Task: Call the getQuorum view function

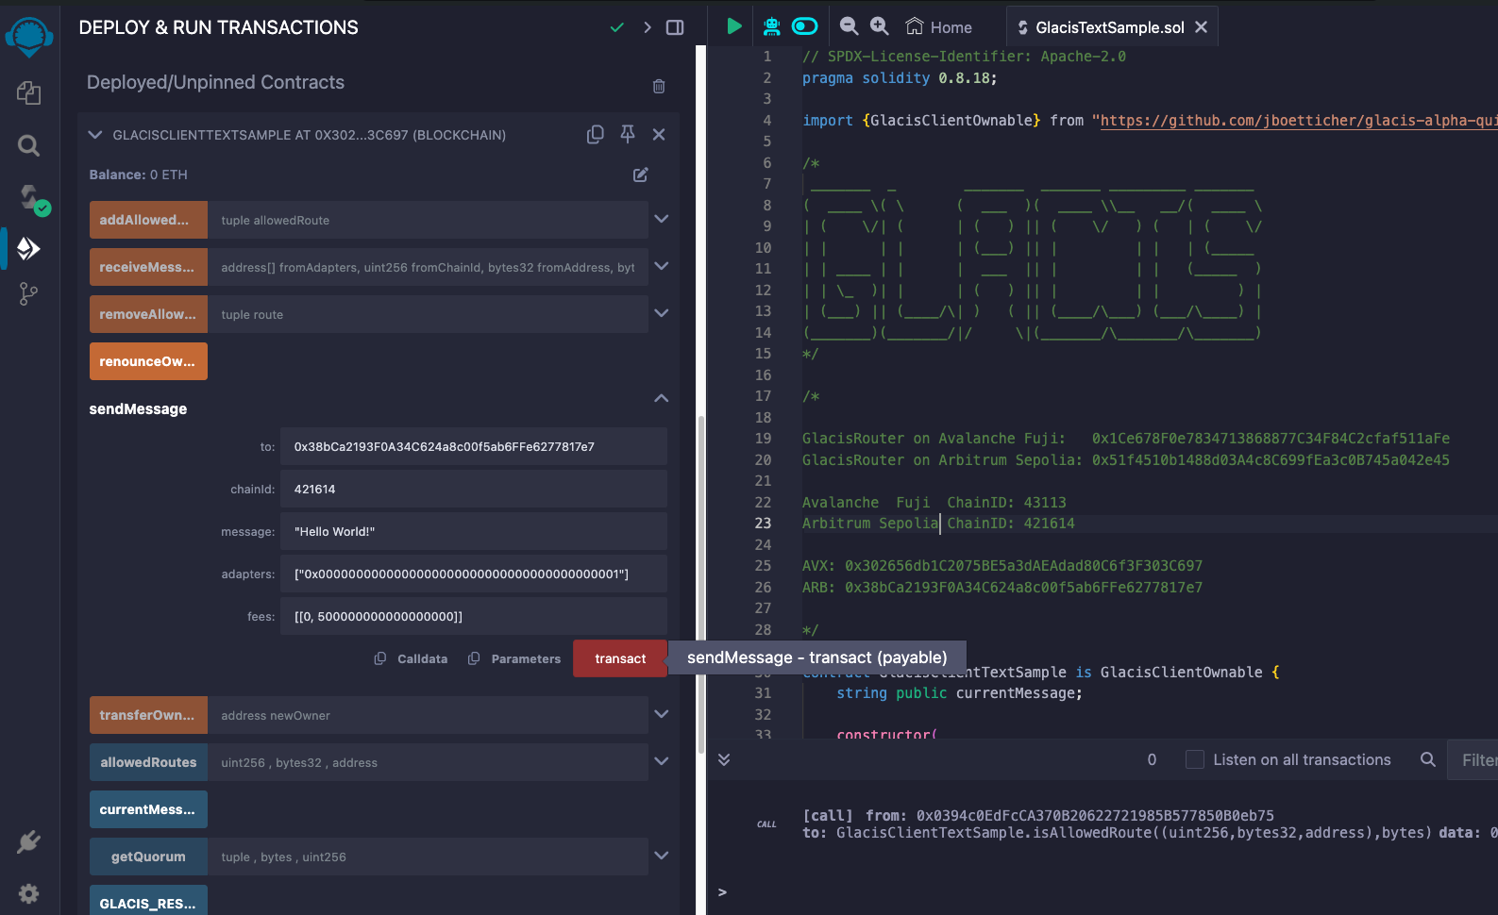Action: [148, 857]
